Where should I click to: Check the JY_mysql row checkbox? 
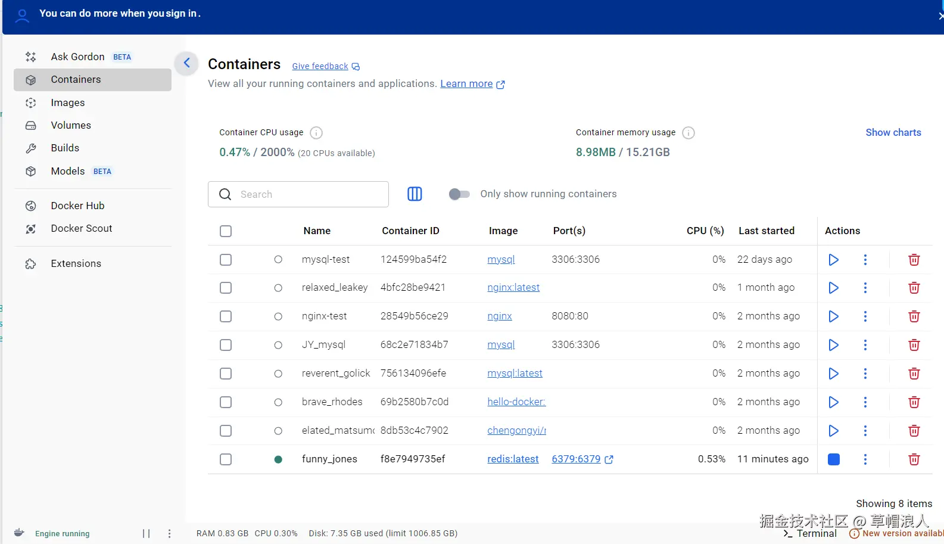[x=226, y=345]
